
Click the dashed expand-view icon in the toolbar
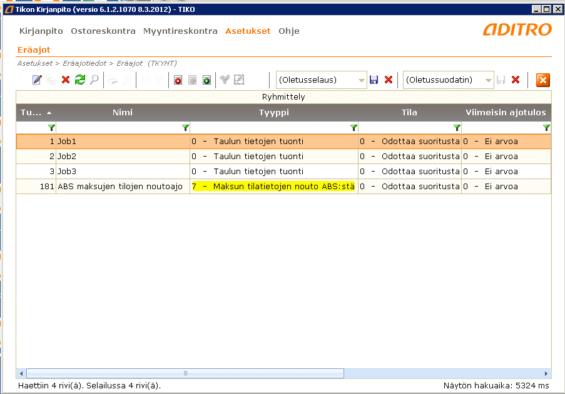pyautogui.click(x=239, y=80)
